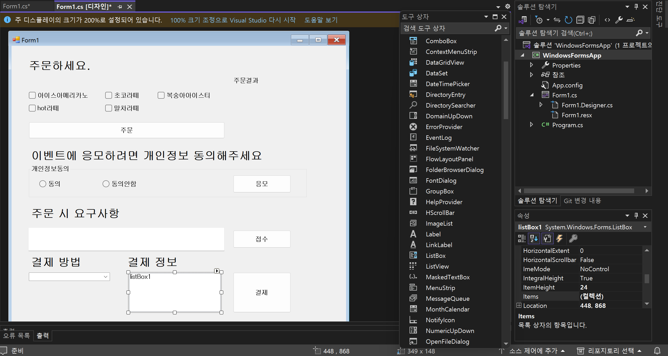Click the View Code angle-brackets icon

607,20
